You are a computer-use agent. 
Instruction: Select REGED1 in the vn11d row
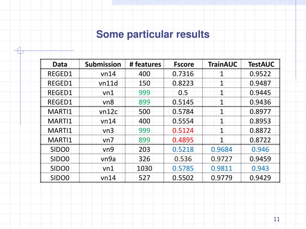coord(60,83)
